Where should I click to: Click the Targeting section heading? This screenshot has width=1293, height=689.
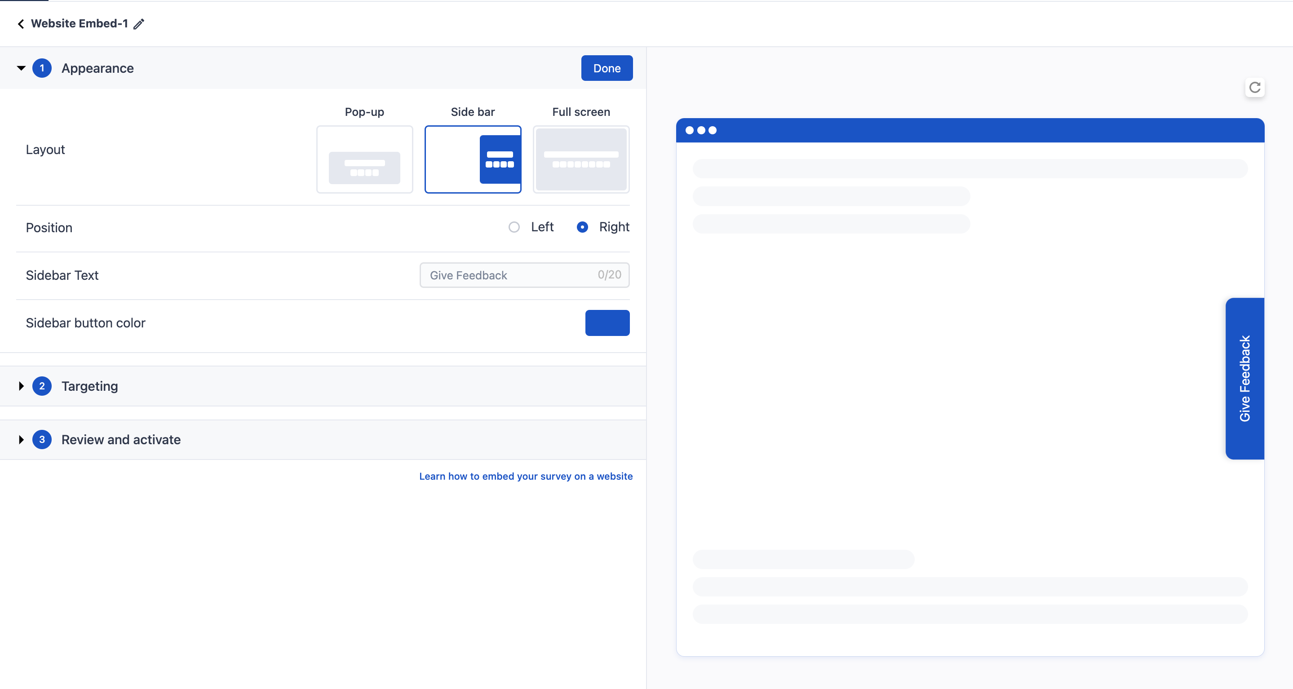(x=90, y=386)
